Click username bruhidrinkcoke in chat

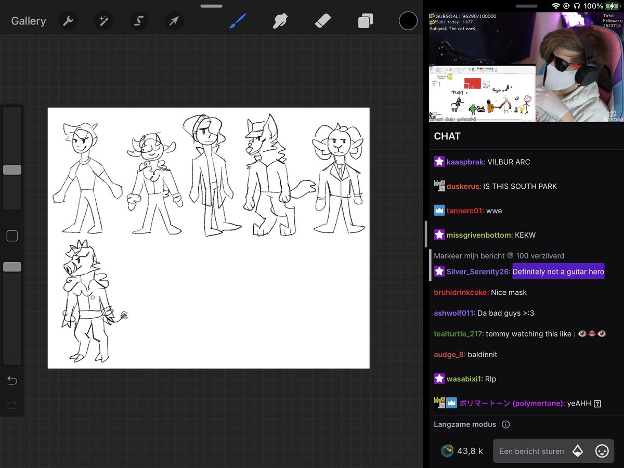(x=461, y=293)
